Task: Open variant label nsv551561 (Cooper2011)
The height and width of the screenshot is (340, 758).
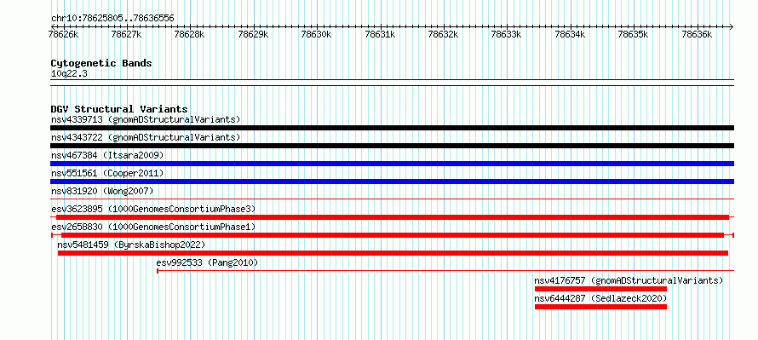Action: 107,173
